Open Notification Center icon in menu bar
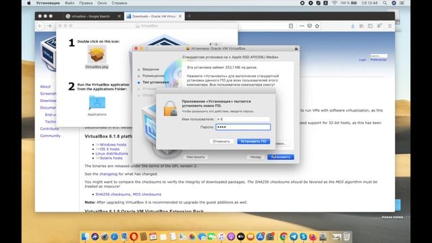The image size is (432, 243). pyautogui.click(x=402, y=3)
